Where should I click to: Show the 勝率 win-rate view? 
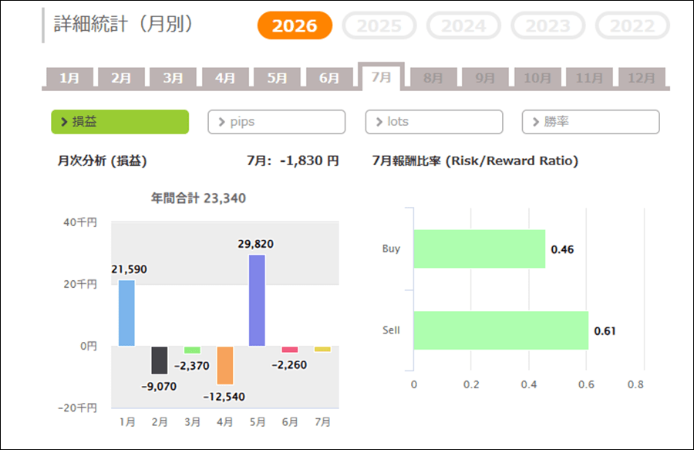pyautogui.click(x=591, y=122)
